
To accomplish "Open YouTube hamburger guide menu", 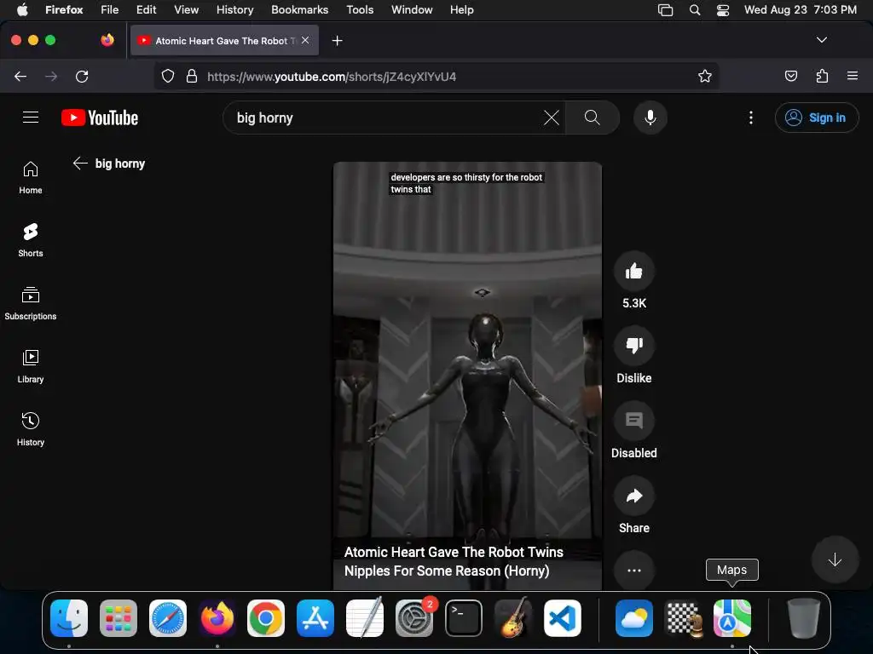I will 31,118.
